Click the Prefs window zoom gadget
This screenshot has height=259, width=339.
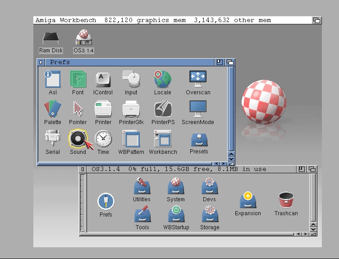tap(220, 62)
